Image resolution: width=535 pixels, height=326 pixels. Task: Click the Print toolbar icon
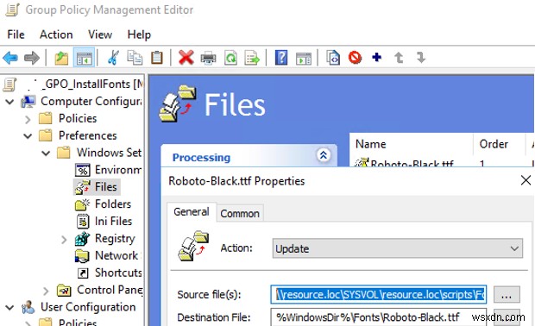pos(208,58)
